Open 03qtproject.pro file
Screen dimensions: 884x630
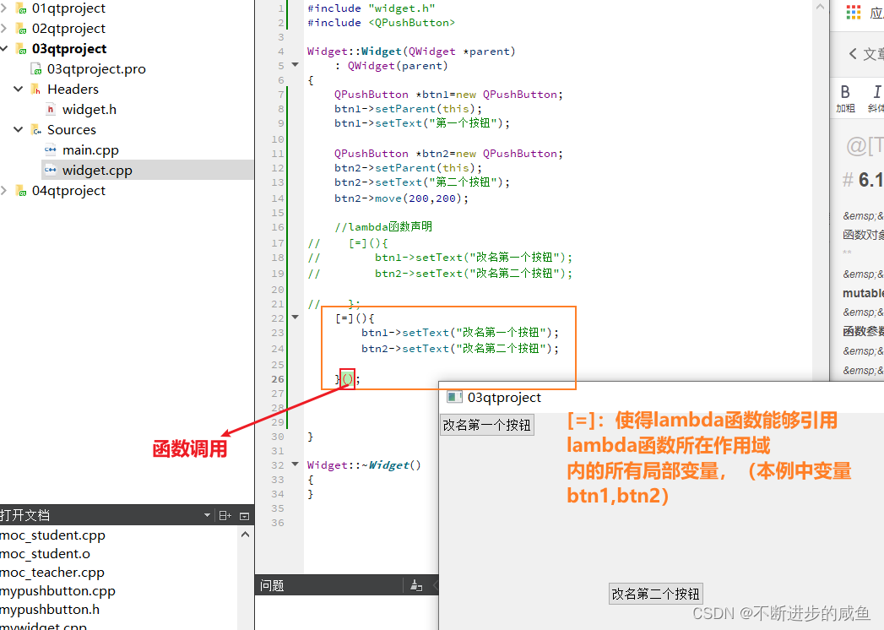coord(96,68)
